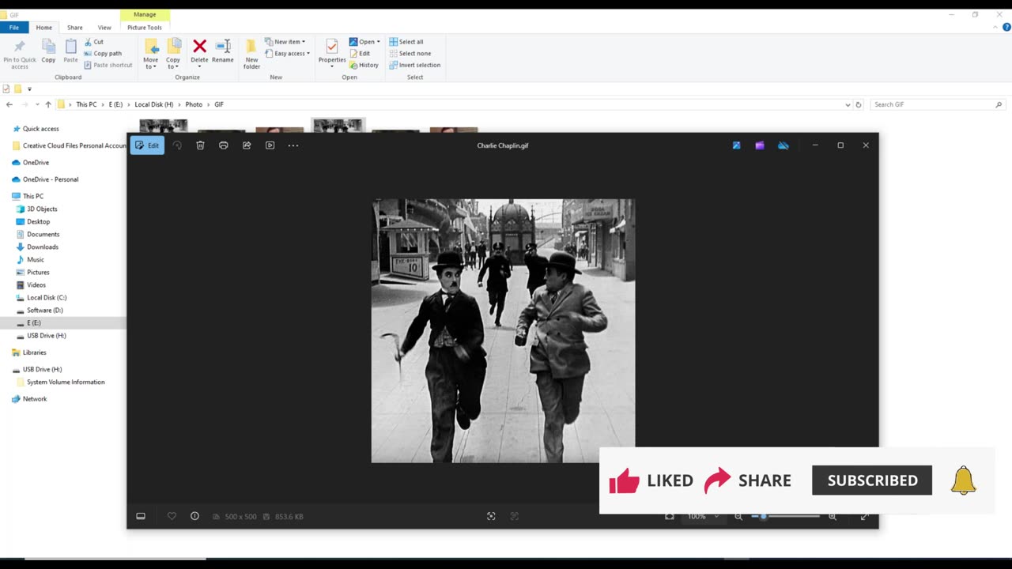Image resolution: width=1012 pixels, height=569 pixels.
Task: Click the Paste icon in Clipboard group
Action: click(x=70, y=51)
